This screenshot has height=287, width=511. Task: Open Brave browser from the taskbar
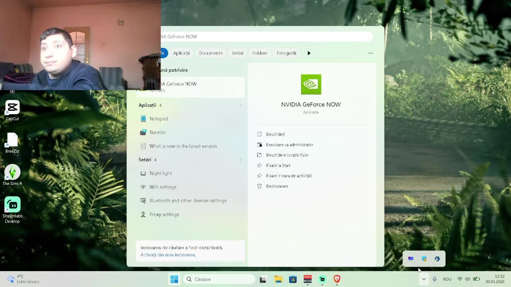pos(337,279)
